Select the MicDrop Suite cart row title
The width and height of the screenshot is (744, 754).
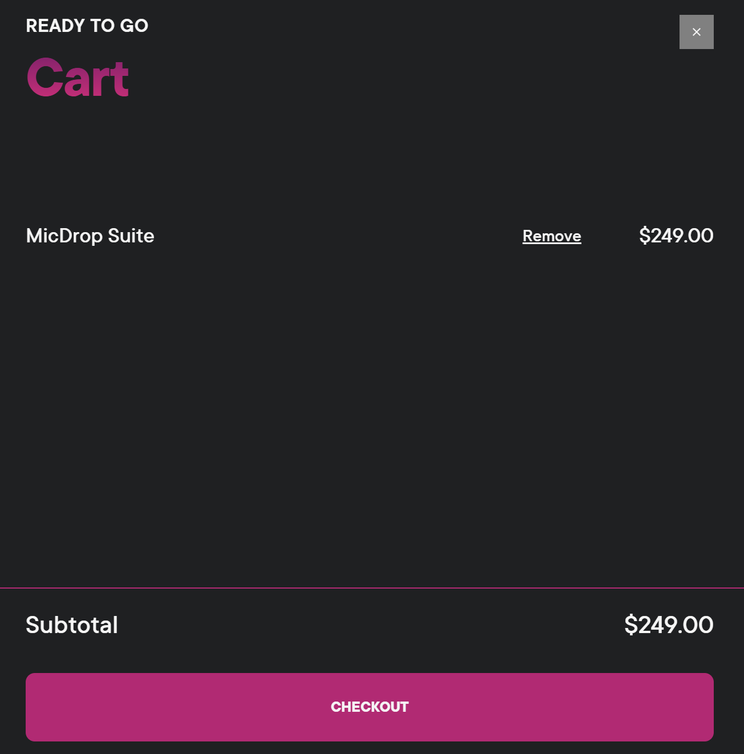(90, 236)
